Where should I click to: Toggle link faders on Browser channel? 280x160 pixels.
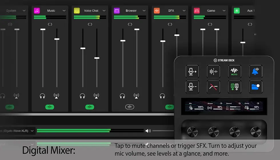pos(130,24)
